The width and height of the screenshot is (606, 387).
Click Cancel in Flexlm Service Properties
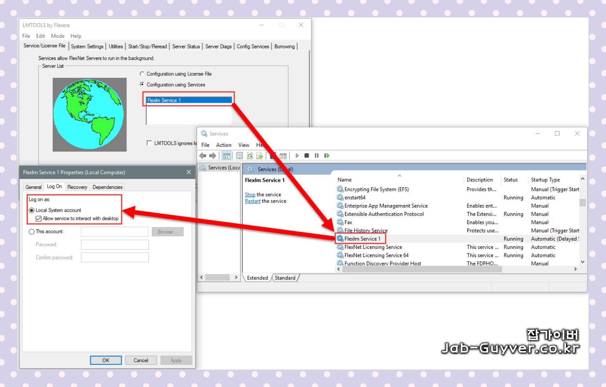pyautogui.click(x=141, y=360)
